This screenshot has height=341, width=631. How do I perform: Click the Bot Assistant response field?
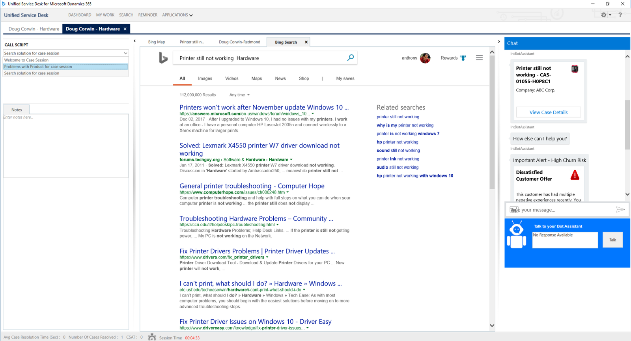[565, 240]
